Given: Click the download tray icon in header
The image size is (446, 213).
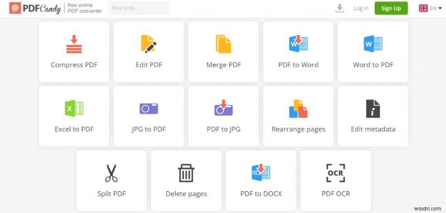Looking at the screenshot, I should [x=340, y=8].
